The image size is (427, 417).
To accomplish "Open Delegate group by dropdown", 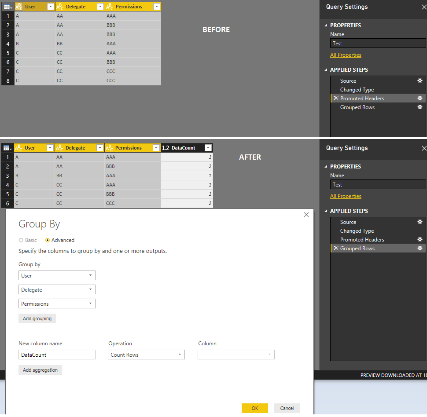I will coord(57,289).
